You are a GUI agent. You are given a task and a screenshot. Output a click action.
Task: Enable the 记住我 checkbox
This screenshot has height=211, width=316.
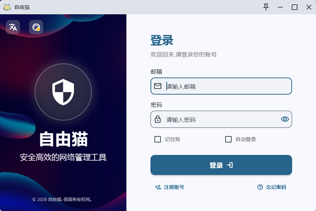(x=158, y=139)
